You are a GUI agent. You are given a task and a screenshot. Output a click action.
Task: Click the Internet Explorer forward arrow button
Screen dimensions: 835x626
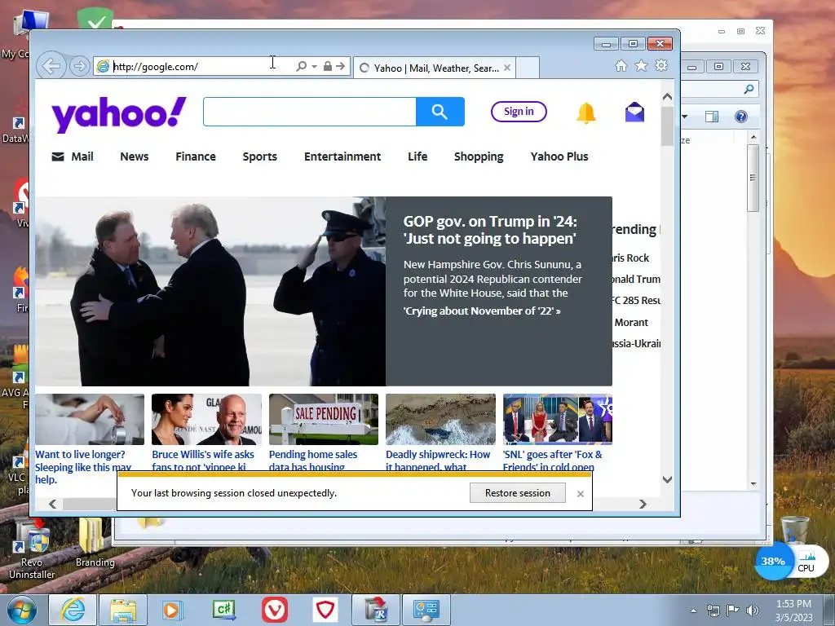[x=79, y=66]
